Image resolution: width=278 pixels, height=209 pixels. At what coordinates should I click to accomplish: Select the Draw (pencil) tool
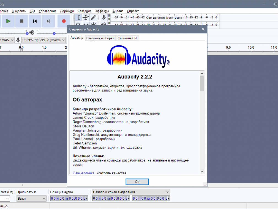click(93, 18)
